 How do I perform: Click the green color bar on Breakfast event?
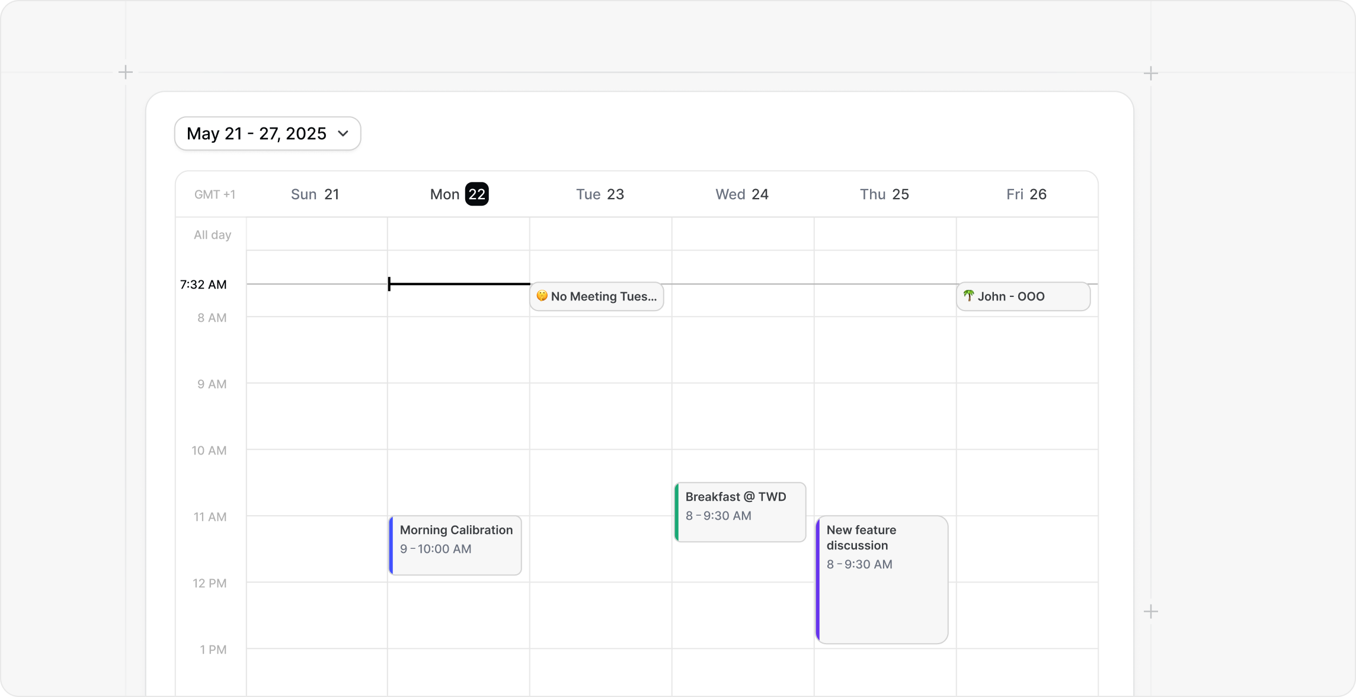(x=677, y=512)
